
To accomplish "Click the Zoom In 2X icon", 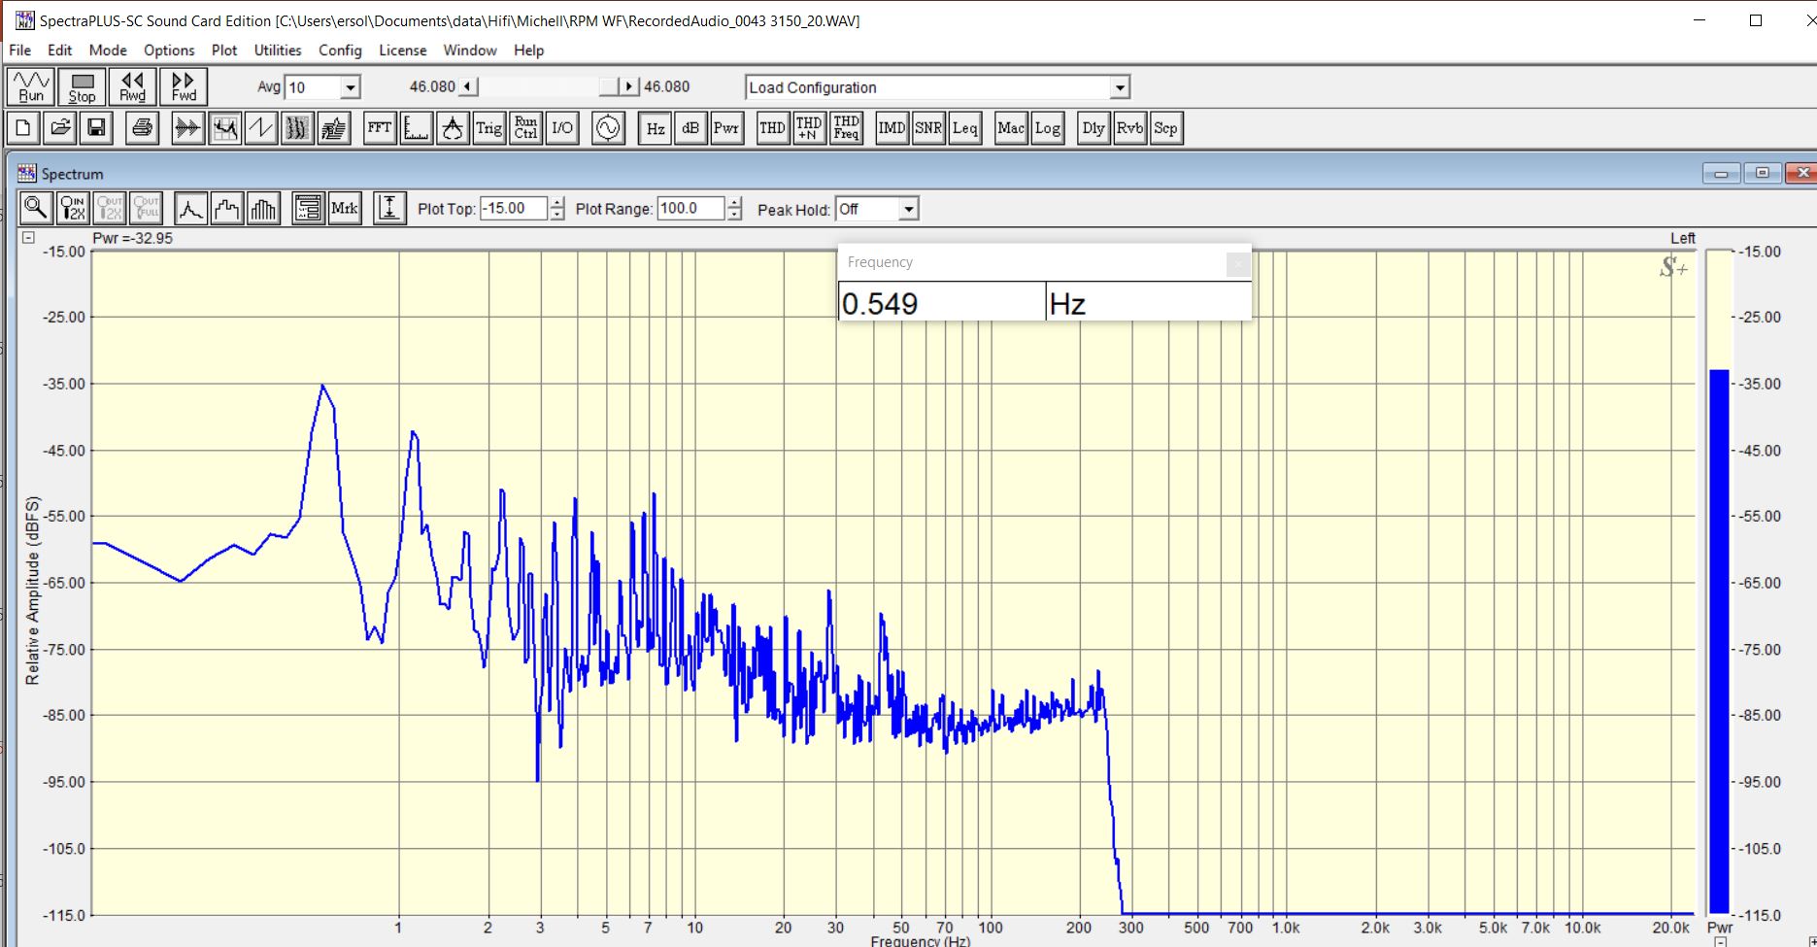I will coord(73,208).
